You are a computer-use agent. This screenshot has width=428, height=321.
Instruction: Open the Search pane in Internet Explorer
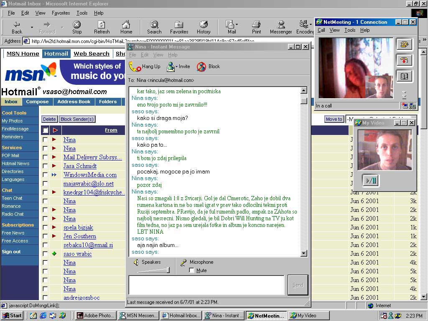(154, 28)
